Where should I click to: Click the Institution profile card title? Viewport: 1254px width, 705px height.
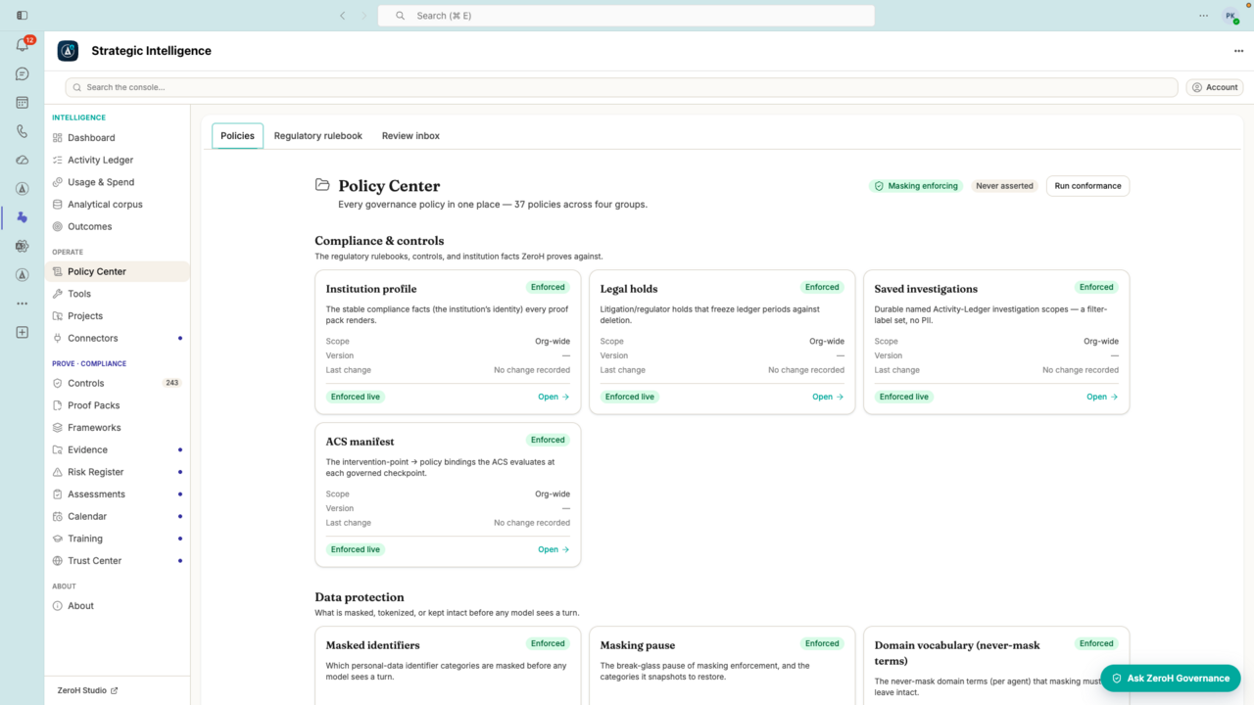[371, 289]
